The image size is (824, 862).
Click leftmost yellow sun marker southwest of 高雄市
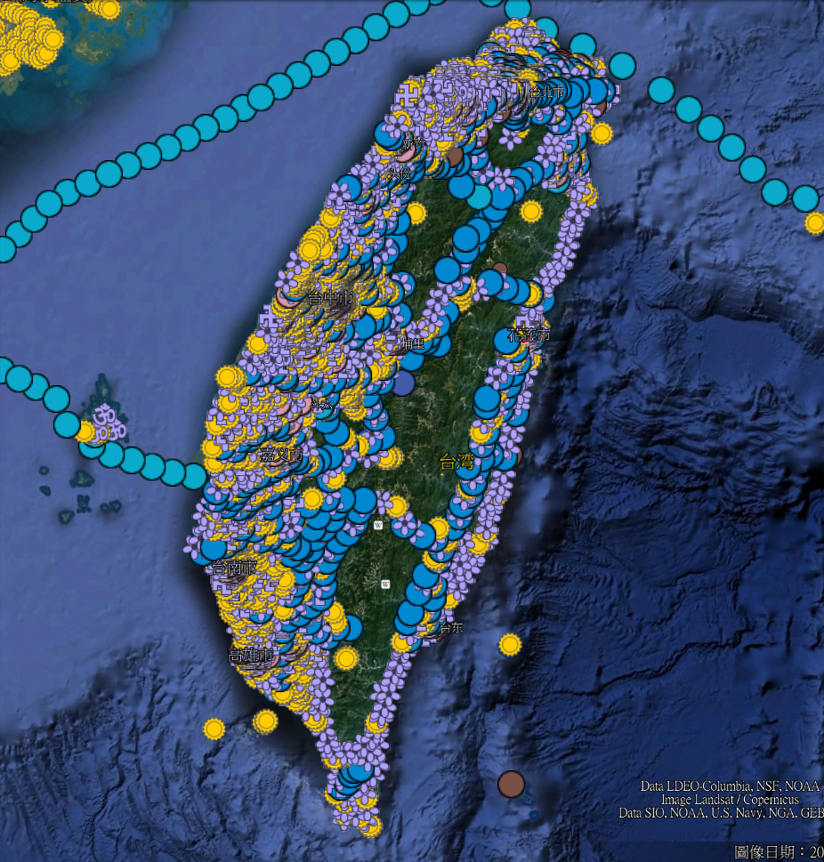pos(213,729)
